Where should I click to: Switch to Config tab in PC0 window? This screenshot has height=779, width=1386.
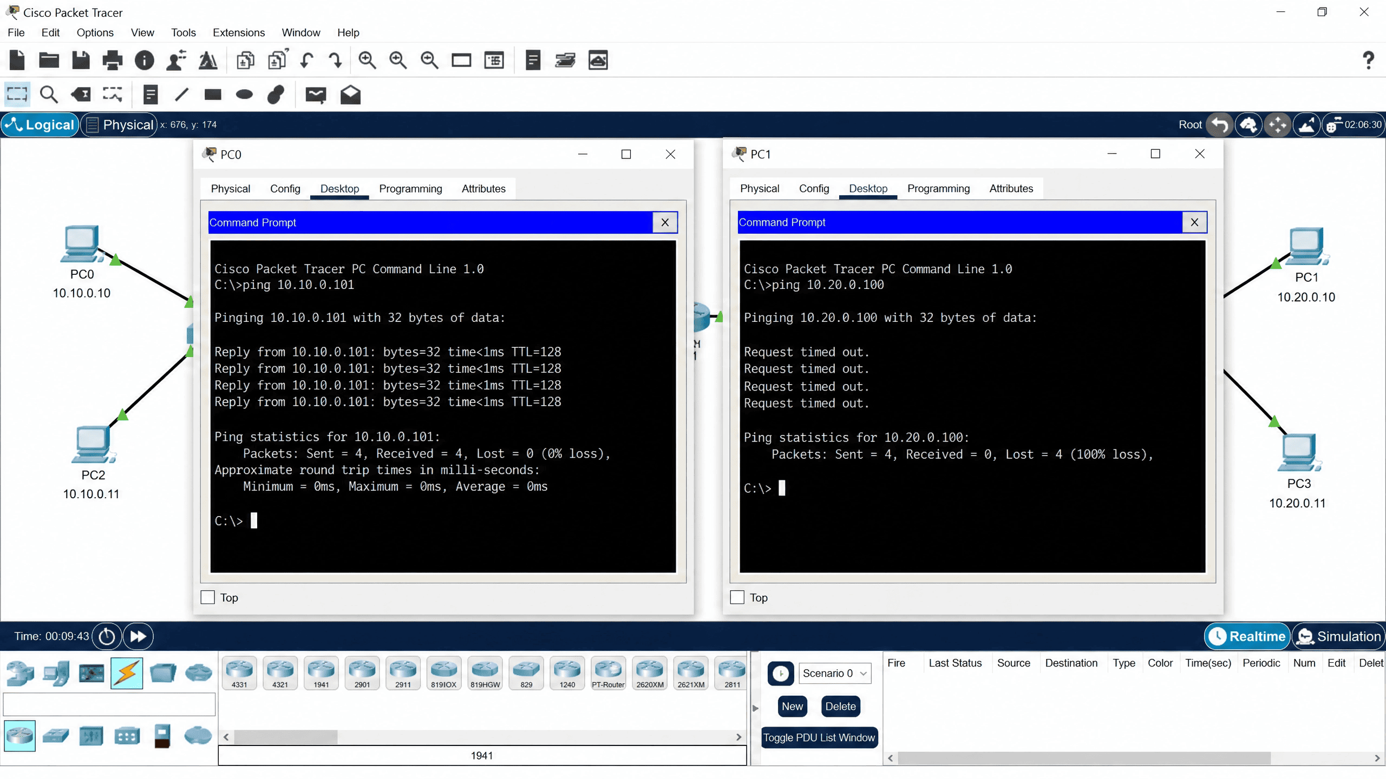(x=285, y=189)
